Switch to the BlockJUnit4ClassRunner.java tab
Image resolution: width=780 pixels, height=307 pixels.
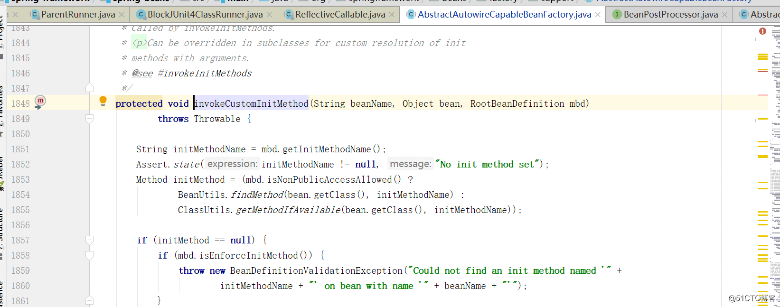point(205,15)
